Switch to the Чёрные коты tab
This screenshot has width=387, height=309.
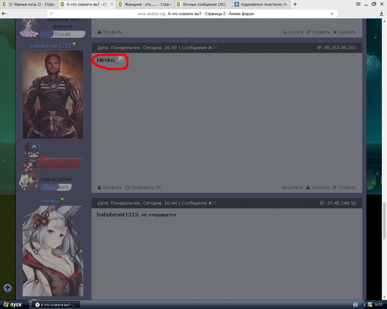29,5
